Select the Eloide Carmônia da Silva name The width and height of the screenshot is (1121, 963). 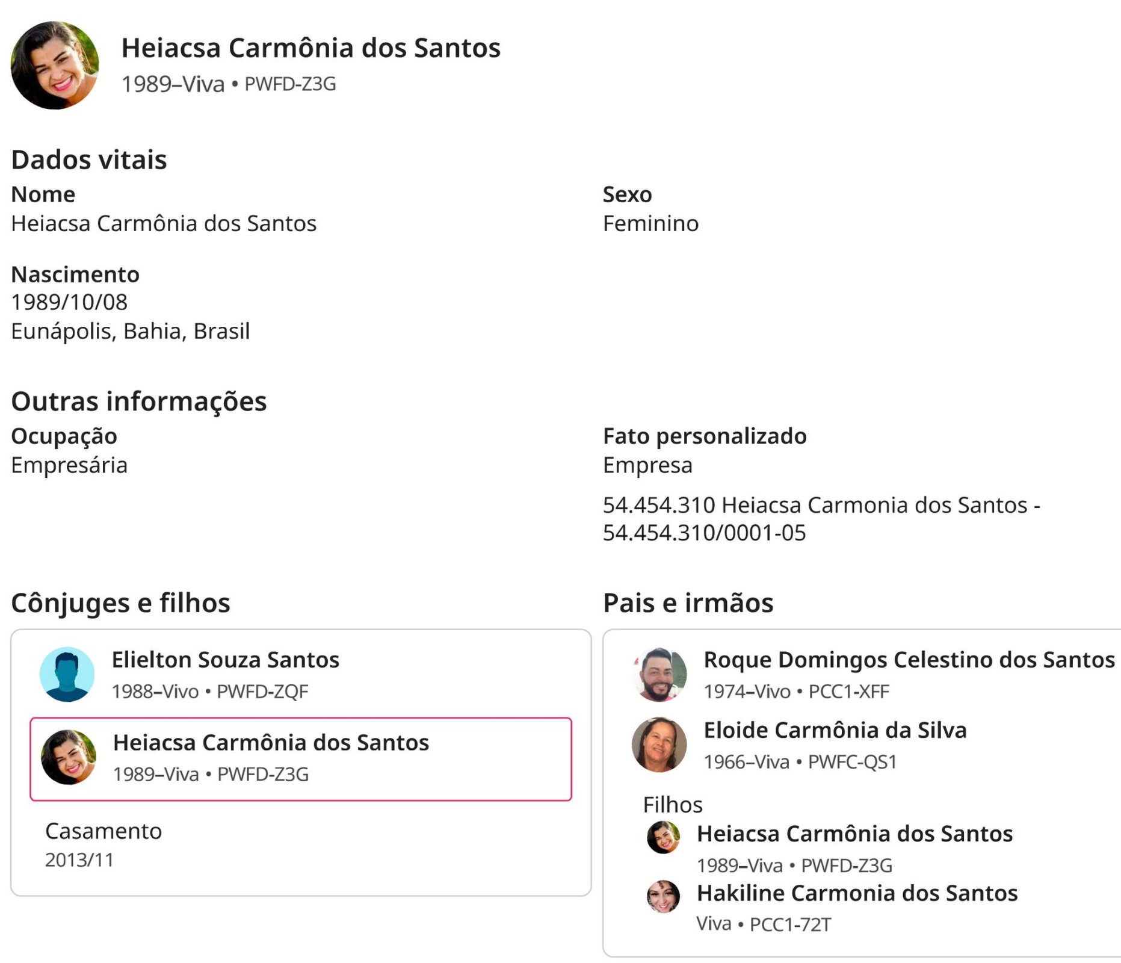(835, 730)
